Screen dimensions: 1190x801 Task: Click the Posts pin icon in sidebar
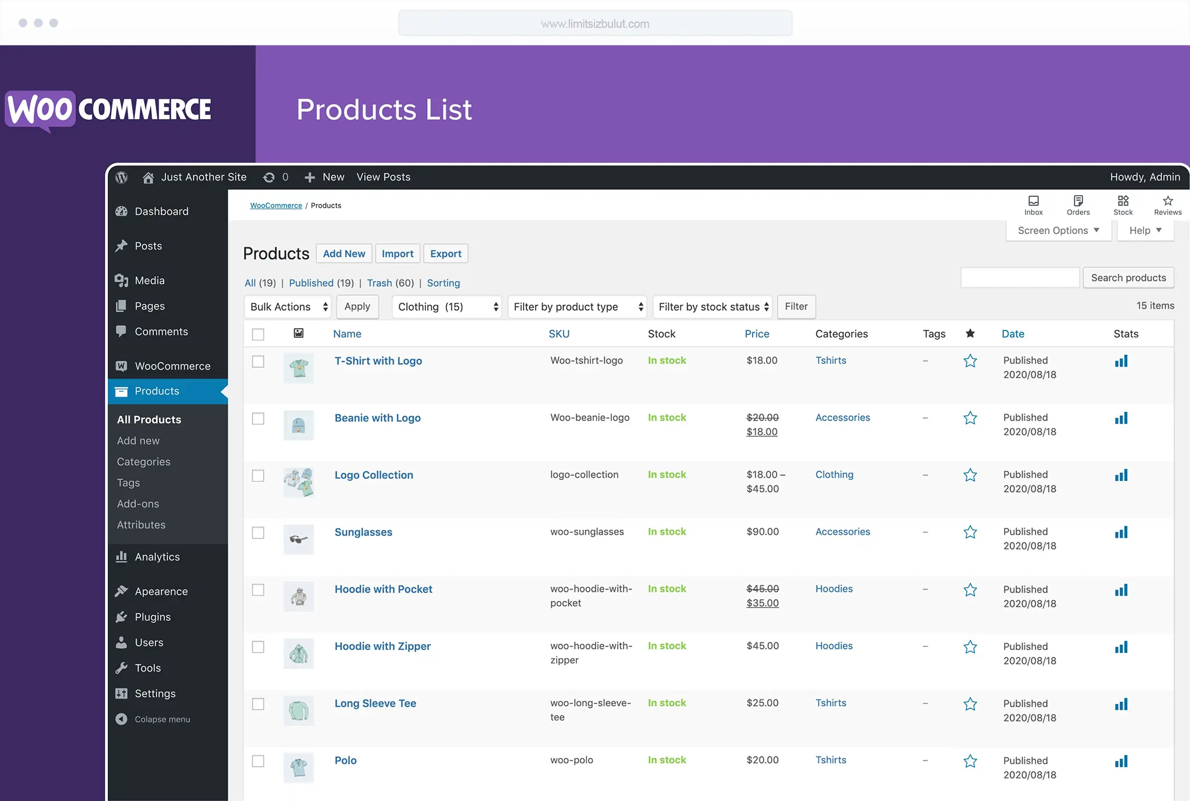point(121,246)
